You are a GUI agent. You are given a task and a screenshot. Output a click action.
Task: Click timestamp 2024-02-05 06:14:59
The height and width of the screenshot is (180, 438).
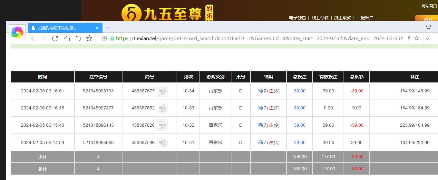43,142
